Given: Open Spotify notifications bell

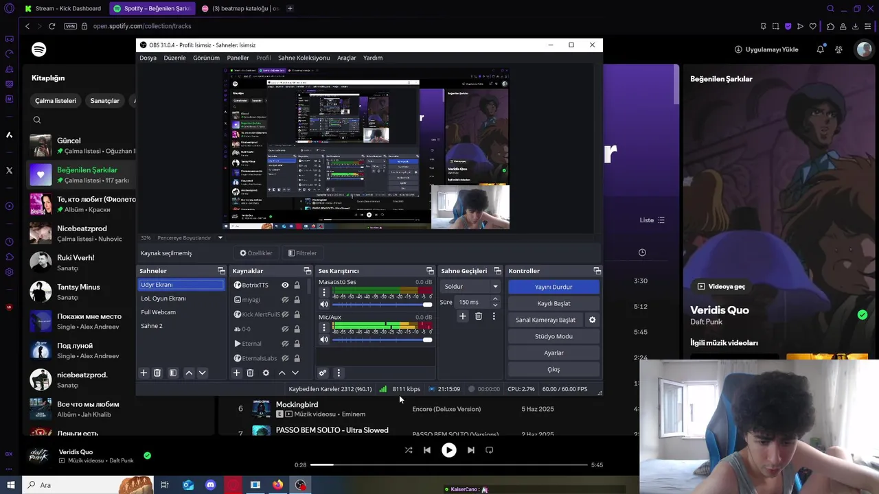Looking at the screenshot, I should coord(820,49).
